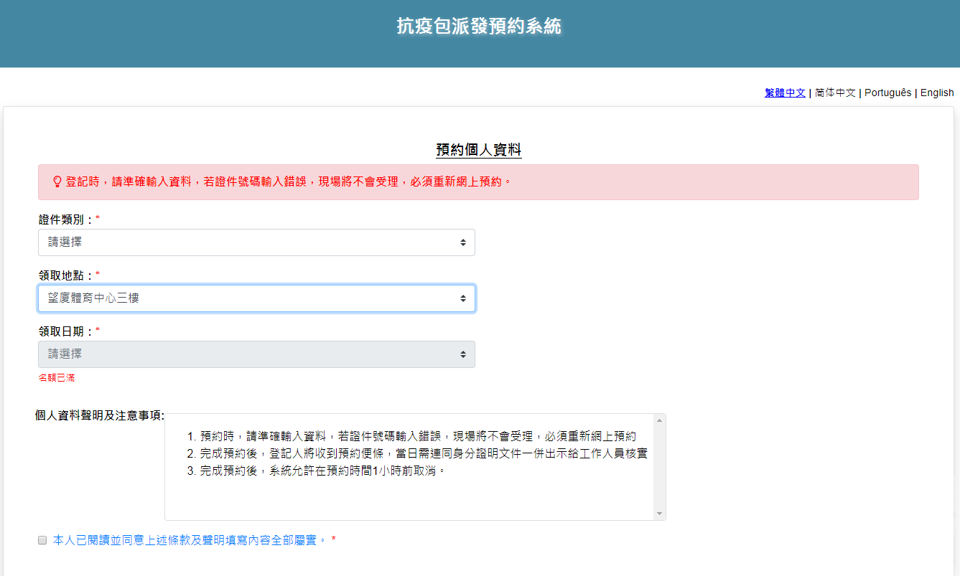Click the red 名額已滿 message

(57, 377)
